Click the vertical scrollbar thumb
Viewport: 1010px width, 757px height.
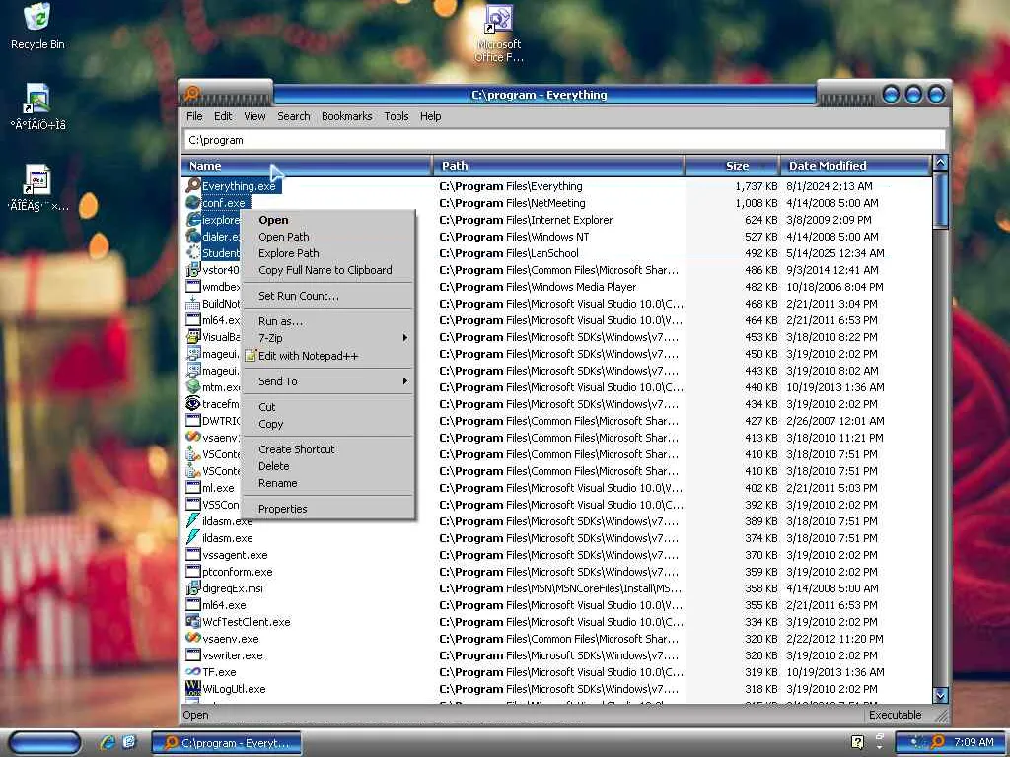point(940,199)
